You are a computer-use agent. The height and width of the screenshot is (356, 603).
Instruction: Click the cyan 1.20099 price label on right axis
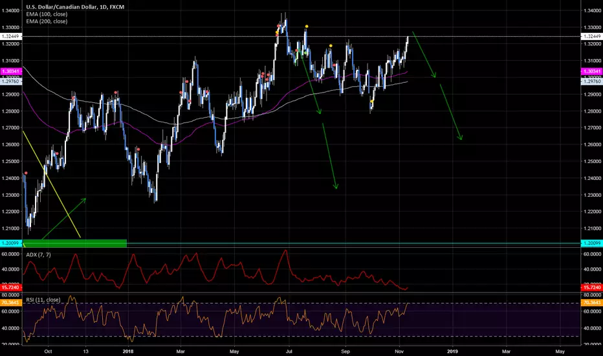coord(591,243)
